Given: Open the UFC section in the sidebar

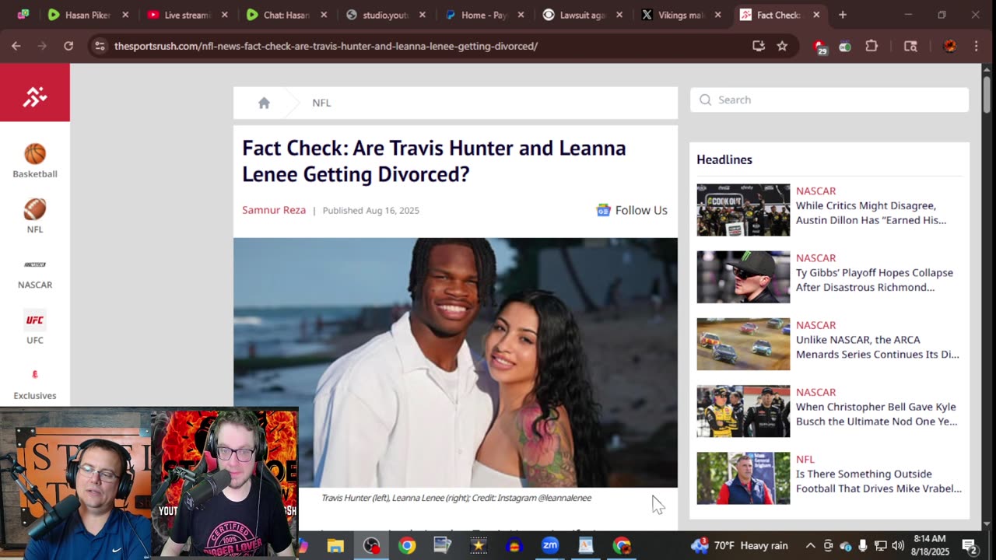Looking at the screenshot, I should [35, 328].
